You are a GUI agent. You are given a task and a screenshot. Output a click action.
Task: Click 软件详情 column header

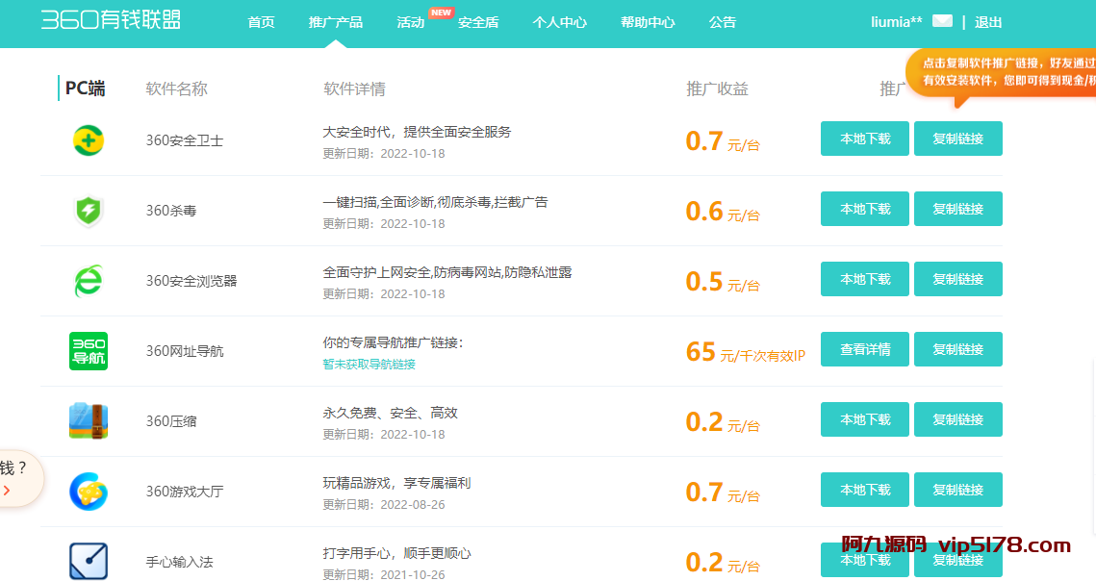pos(354,88)
